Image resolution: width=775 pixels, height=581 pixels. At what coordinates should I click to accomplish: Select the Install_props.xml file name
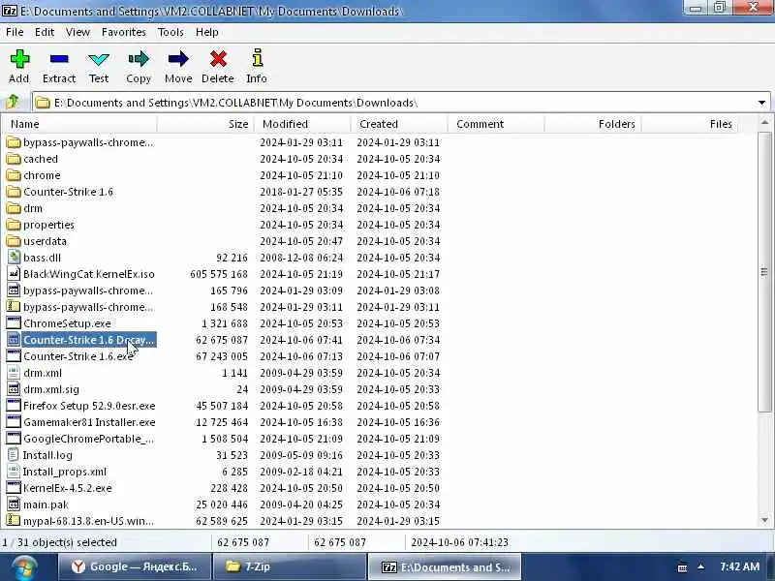coord(64,472)
